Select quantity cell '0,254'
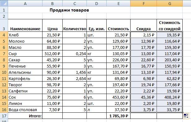Viewport: 191px width, 122px height. pyautogui.click(x=74, y=54)
